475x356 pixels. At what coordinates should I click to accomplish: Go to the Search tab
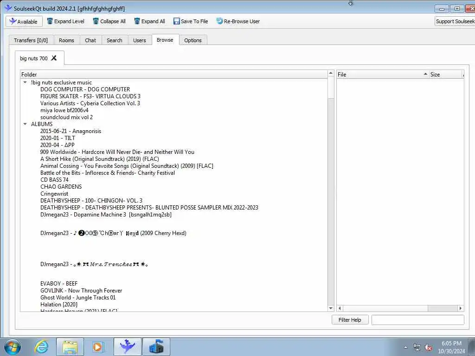[115, 40]
